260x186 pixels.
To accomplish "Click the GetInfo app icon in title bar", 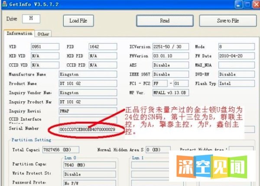I will (x=5, y=4).
